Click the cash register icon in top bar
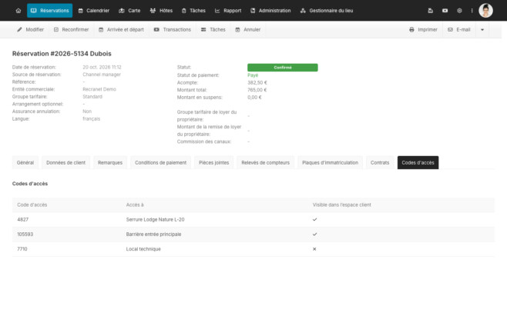The width and height of the screenshot is (507, 316). [431, 11]
